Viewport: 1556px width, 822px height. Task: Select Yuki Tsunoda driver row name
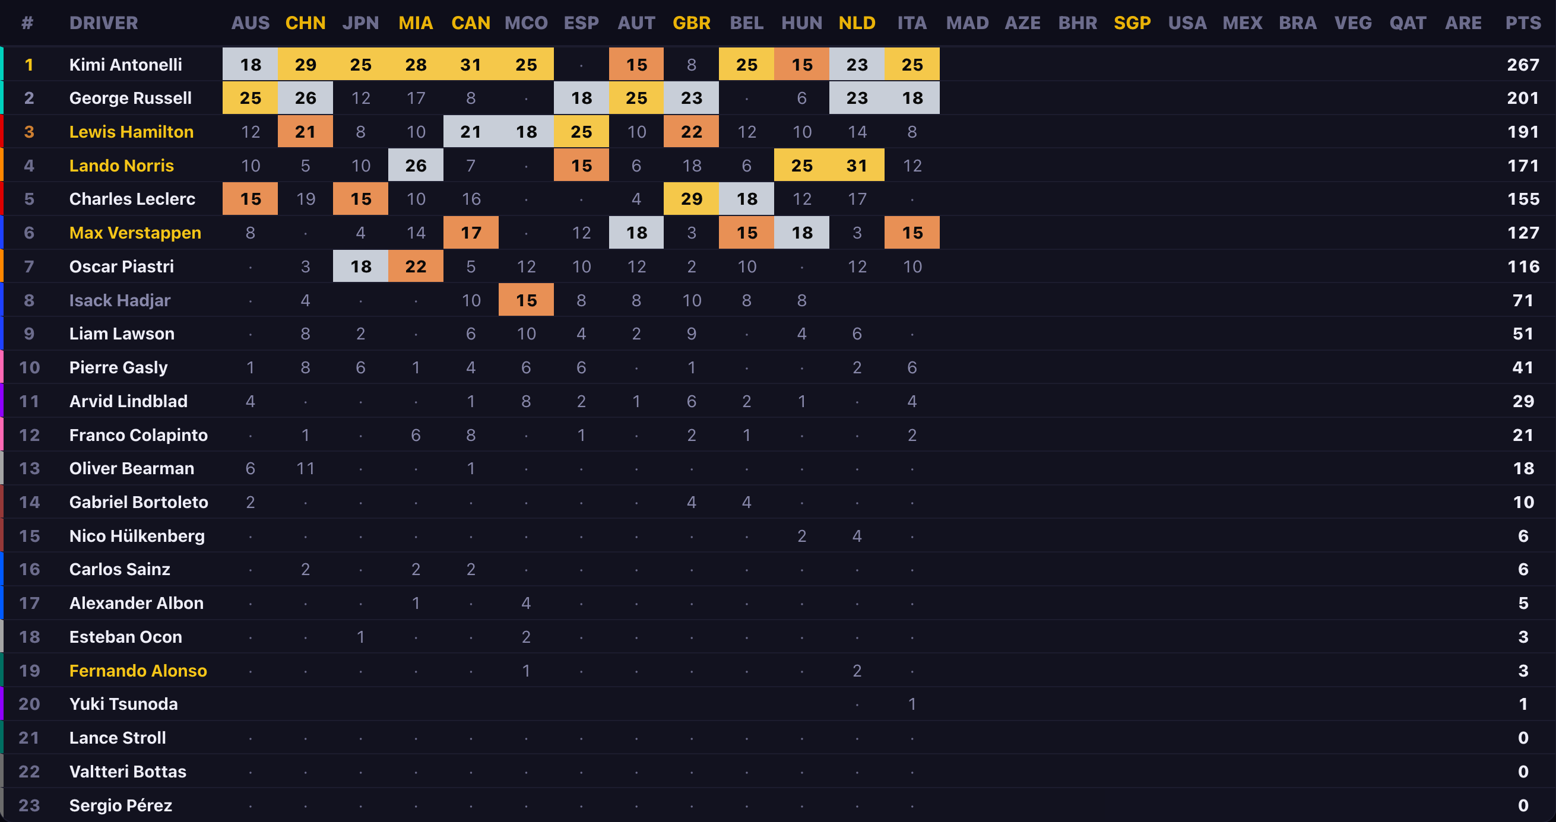[x=123, y=704]
